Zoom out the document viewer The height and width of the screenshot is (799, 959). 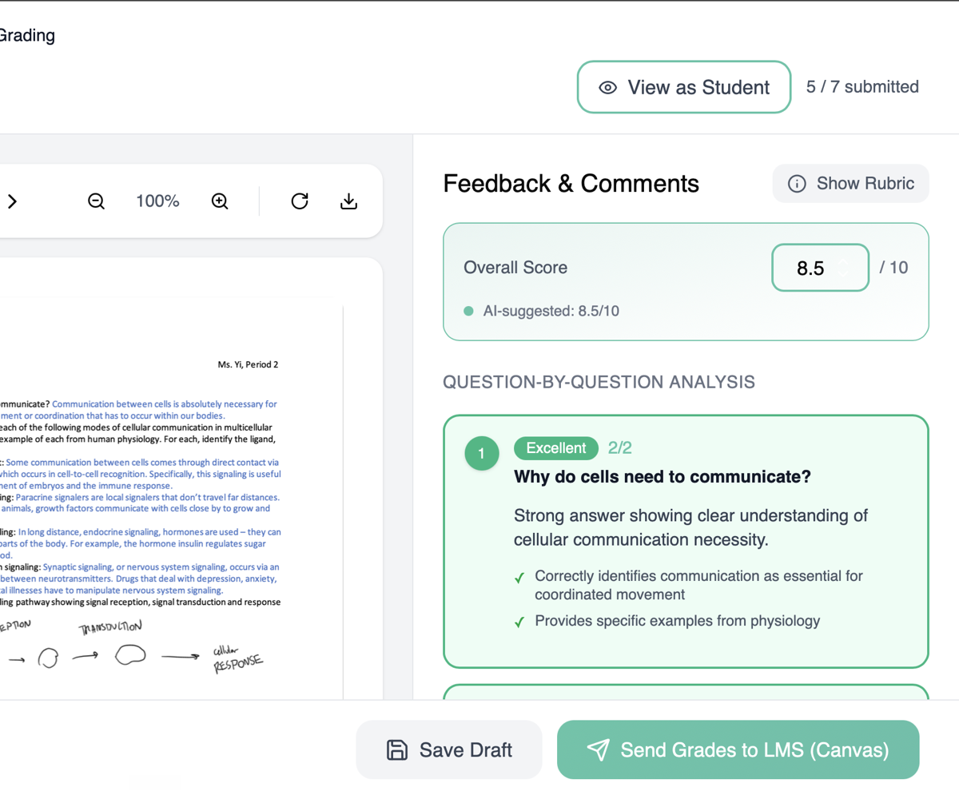(x=96, y=201)
